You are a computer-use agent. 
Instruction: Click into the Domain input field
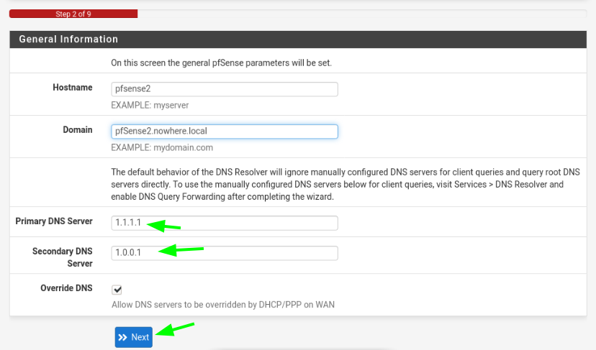(x=225, y=132)
